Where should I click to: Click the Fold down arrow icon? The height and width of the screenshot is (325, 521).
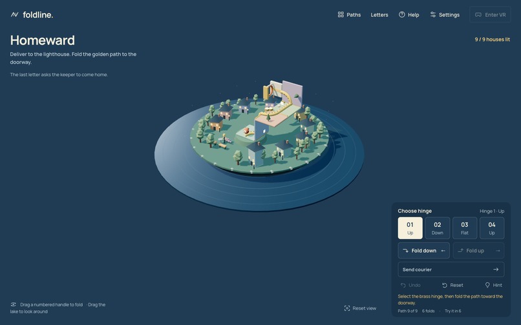click(x=406, y=250)
